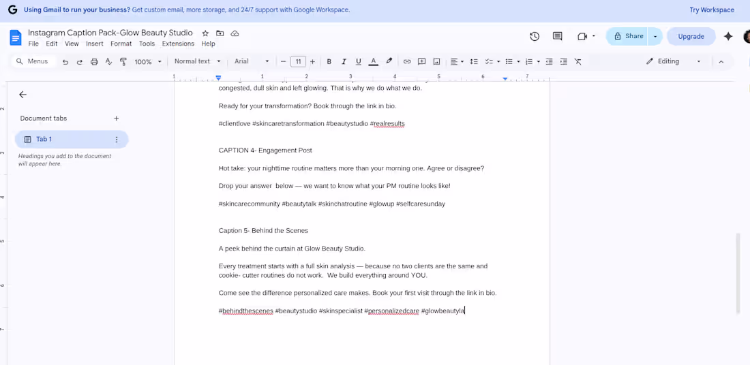The height and width of the screenshot is (365, 750).
Task: Click the Upgrade button
Action: (x=691, y=36)
